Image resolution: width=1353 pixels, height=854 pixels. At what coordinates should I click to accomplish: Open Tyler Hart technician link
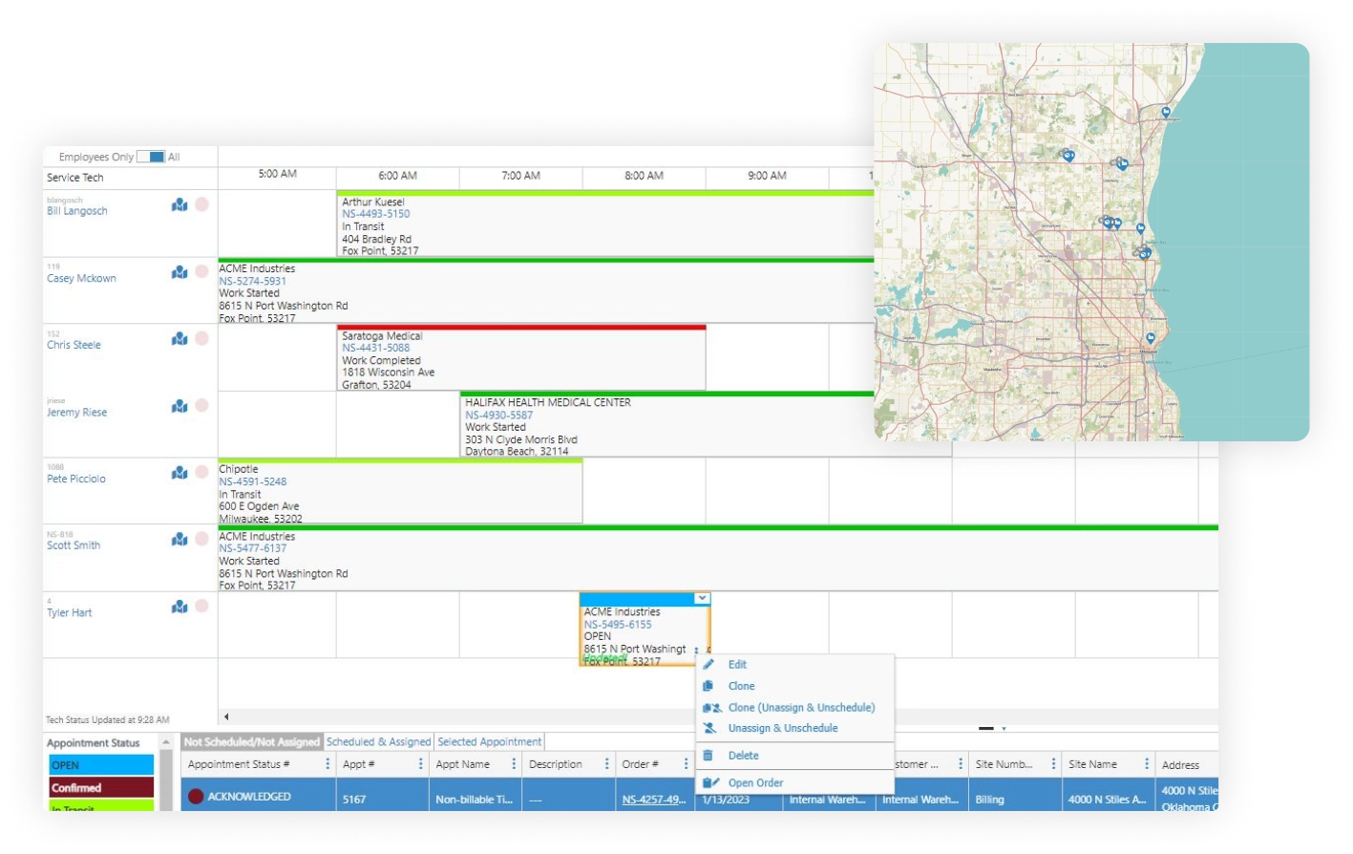[x=70, y=613]
